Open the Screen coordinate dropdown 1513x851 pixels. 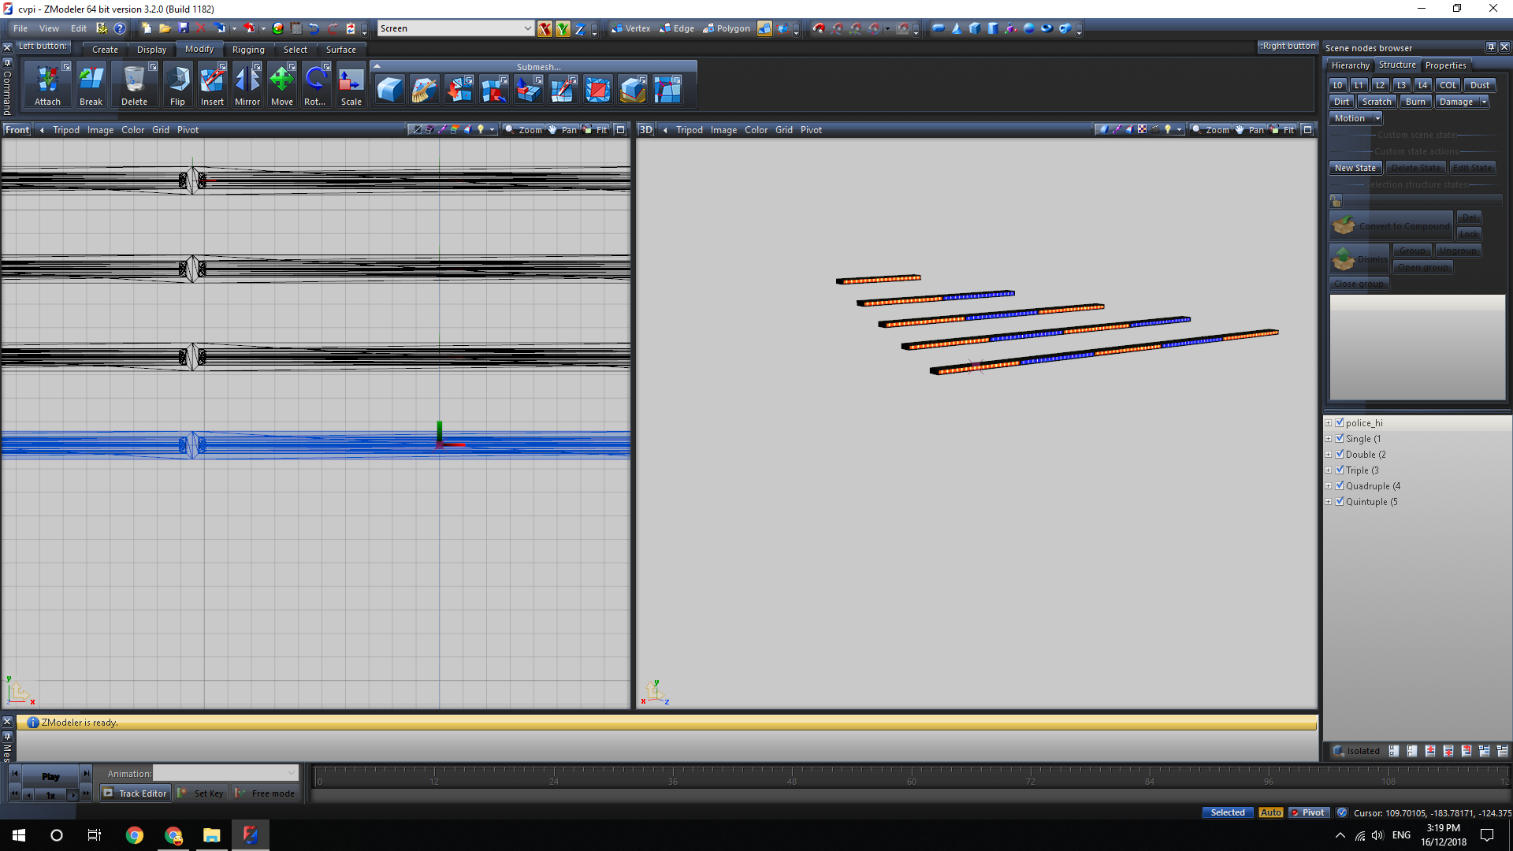click(x=527, y=28)
